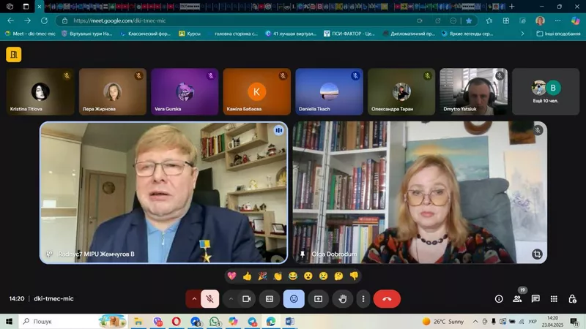Viewport: 586px width, 329px height.
Task: Open activities grid icon
Action: coord(554,299)
